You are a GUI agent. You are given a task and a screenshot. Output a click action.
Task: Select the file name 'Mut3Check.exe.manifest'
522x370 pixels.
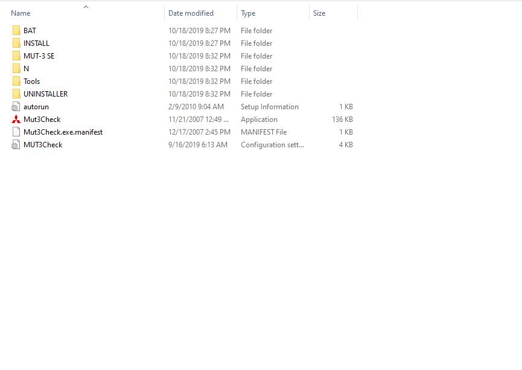click(63, 132)
